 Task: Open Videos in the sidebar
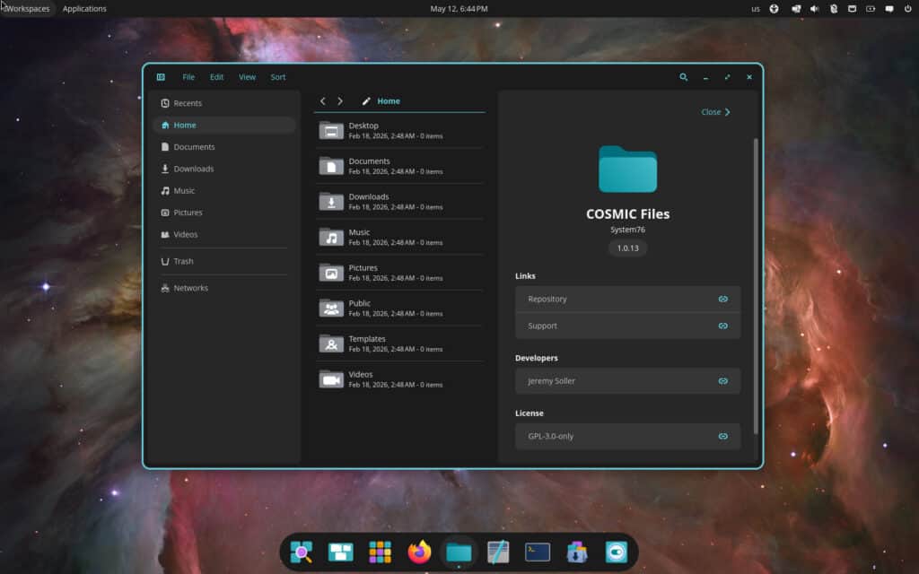click(x=224, y=234)
